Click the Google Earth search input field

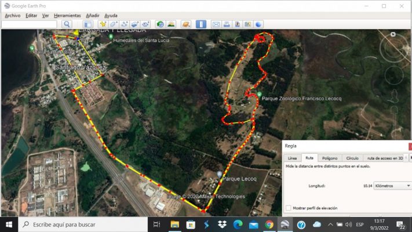(29, 24)
